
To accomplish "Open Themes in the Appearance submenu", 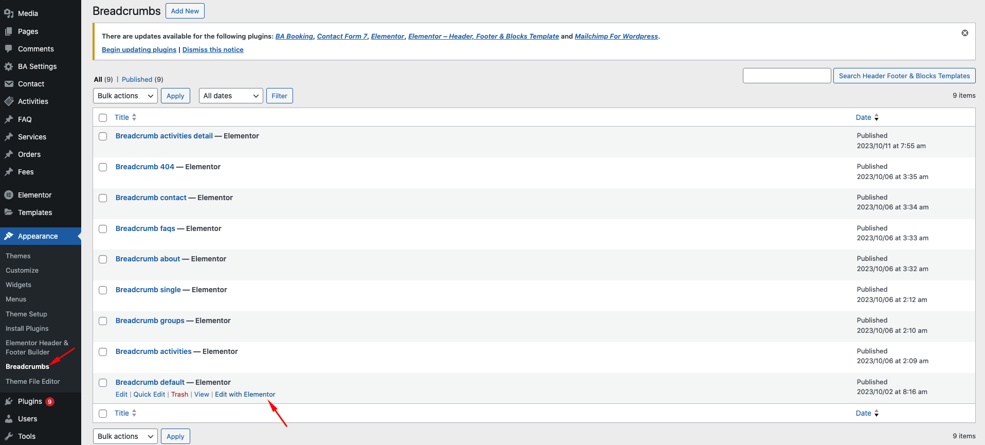I will (x=18, y=256).
